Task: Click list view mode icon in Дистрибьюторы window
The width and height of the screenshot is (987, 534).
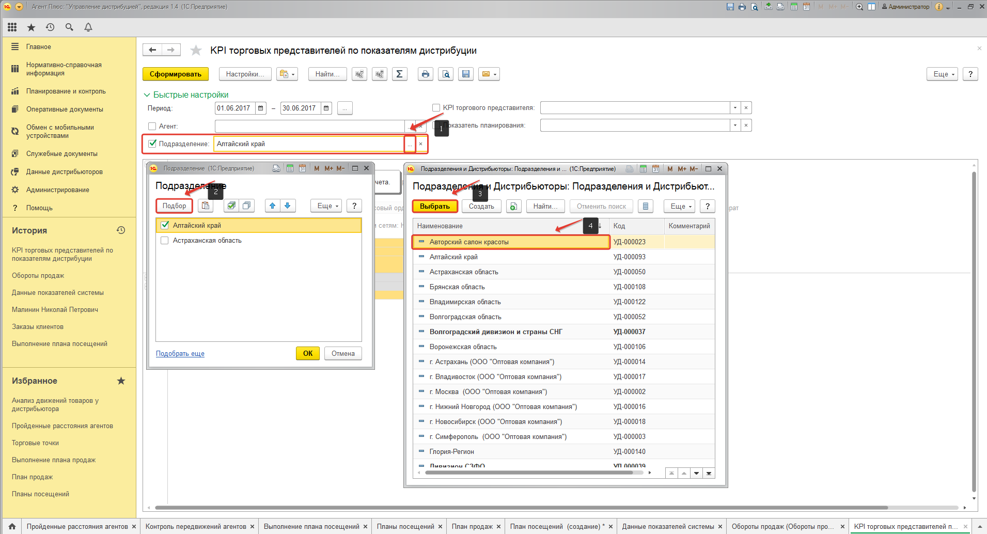Action: tap(645, 206)
